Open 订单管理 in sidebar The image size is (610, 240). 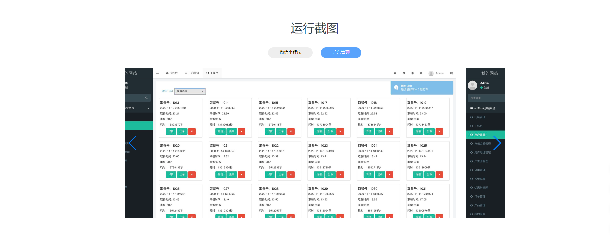click(x=485, y=197)
